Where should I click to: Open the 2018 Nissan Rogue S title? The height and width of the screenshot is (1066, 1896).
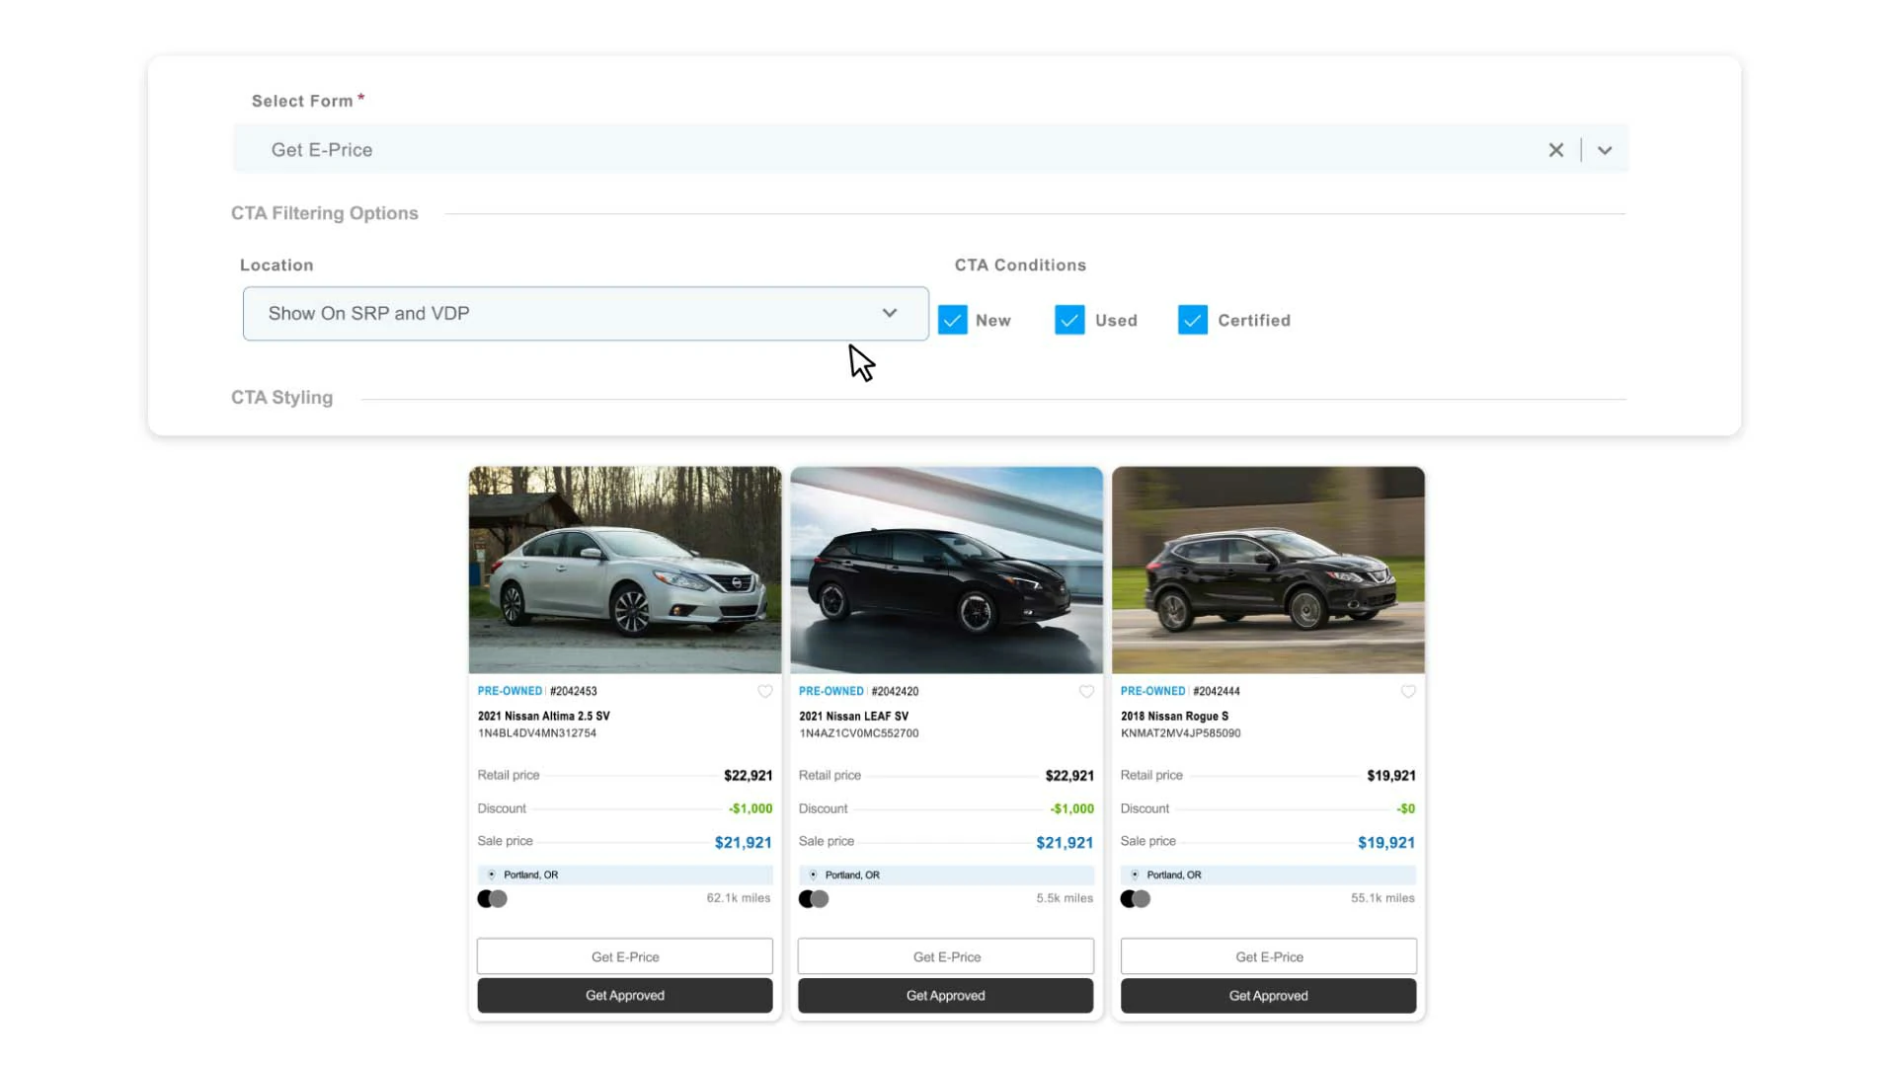(x=1174, y=716)
